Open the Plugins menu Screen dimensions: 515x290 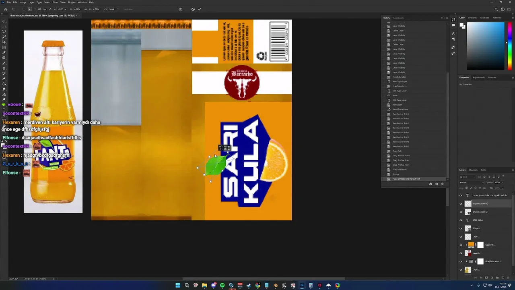pos(72,2)
